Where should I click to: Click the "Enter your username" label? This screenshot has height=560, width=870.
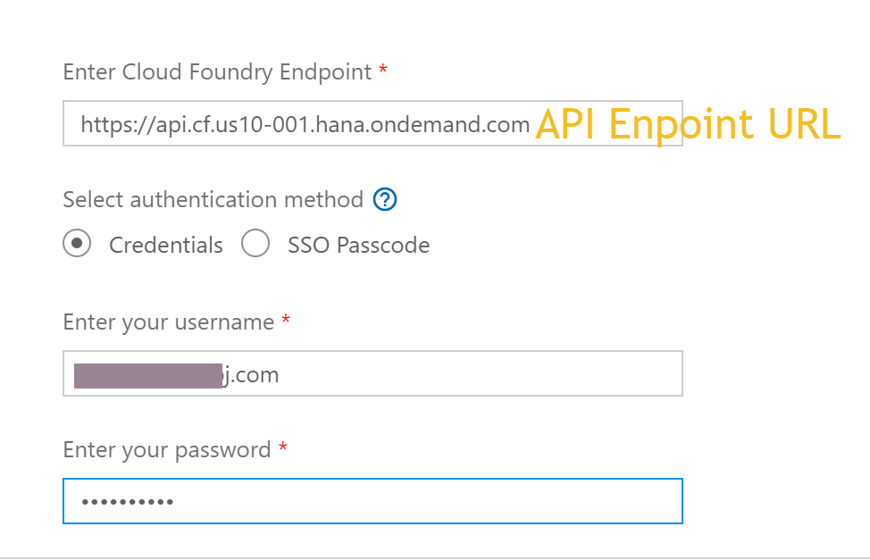(168, 322)
